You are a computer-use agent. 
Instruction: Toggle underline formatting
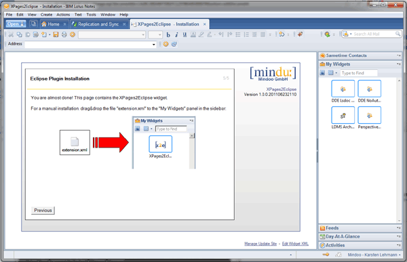185,35
